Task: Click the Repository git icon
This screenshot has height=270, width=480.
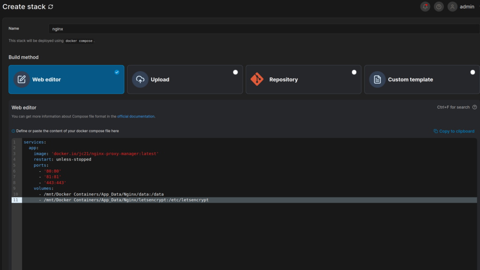Action: (257, 80)
